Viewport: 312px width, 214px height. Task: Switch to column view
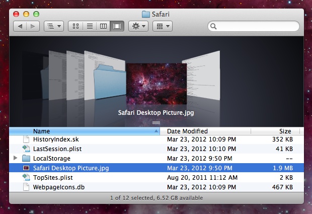point(103,26)
